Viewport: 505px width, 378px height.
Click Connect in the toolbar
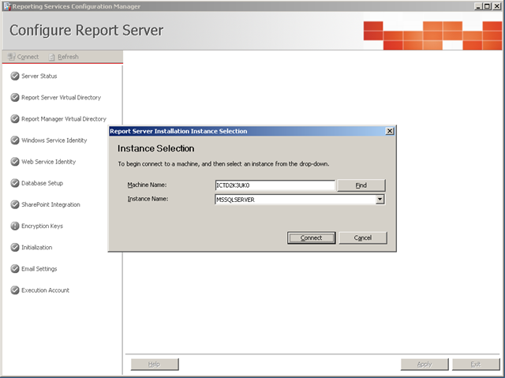(23, 57)
